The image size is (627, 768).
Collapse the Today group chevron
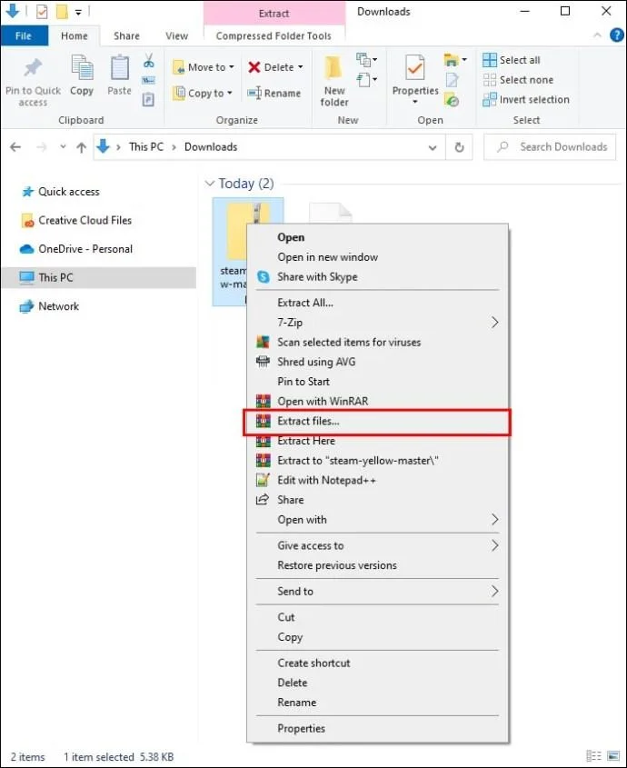point(210,184)
